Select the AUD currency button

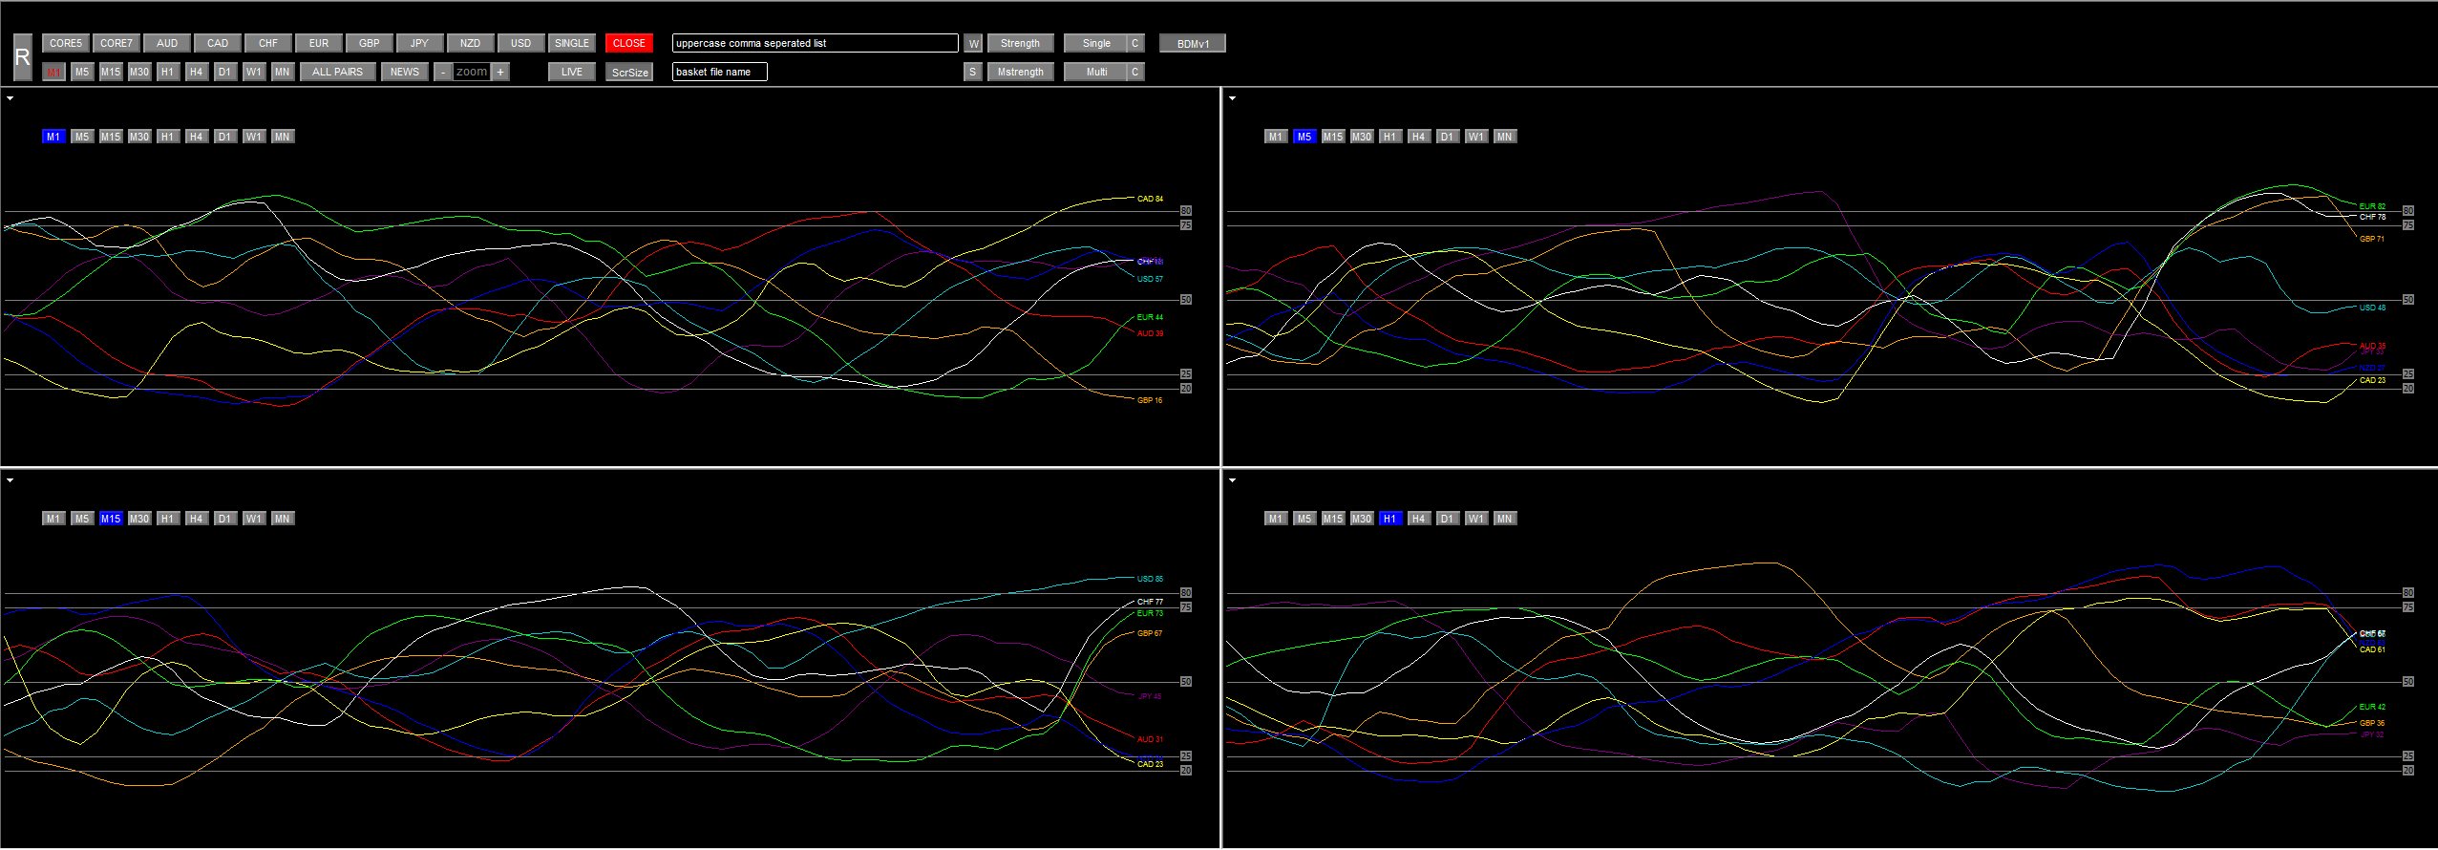[x=167, y=43]
